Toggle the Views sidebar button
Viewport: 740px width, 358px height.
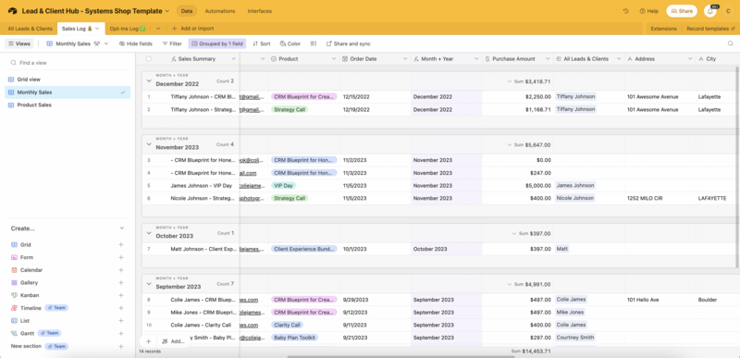click(19, 43)
